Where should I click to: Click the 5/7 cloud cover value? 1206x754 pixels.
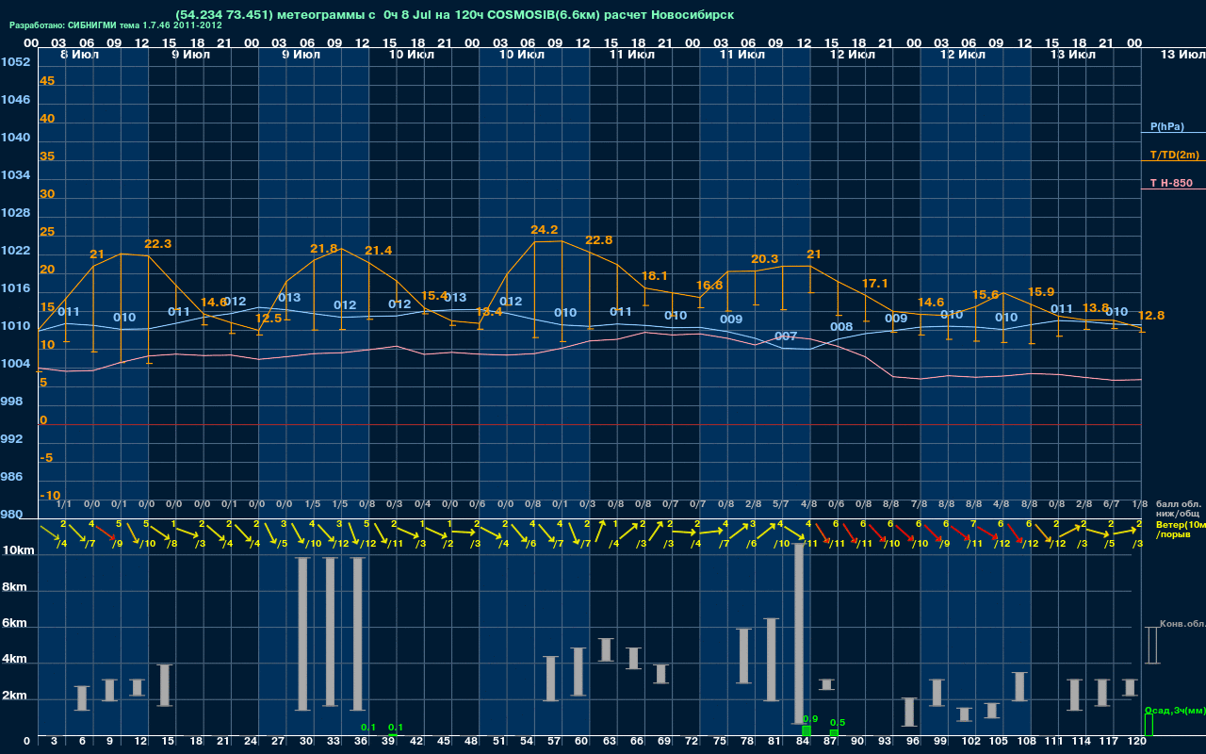tap(781, 504)
